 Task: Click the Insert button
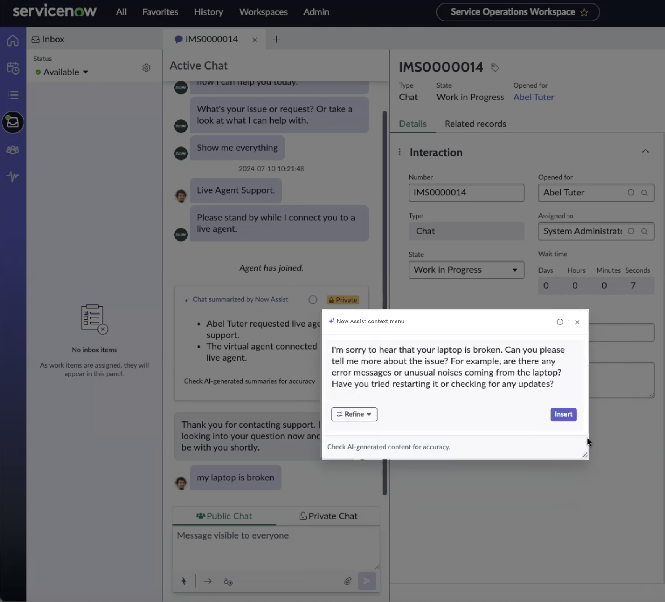(563, 414)
